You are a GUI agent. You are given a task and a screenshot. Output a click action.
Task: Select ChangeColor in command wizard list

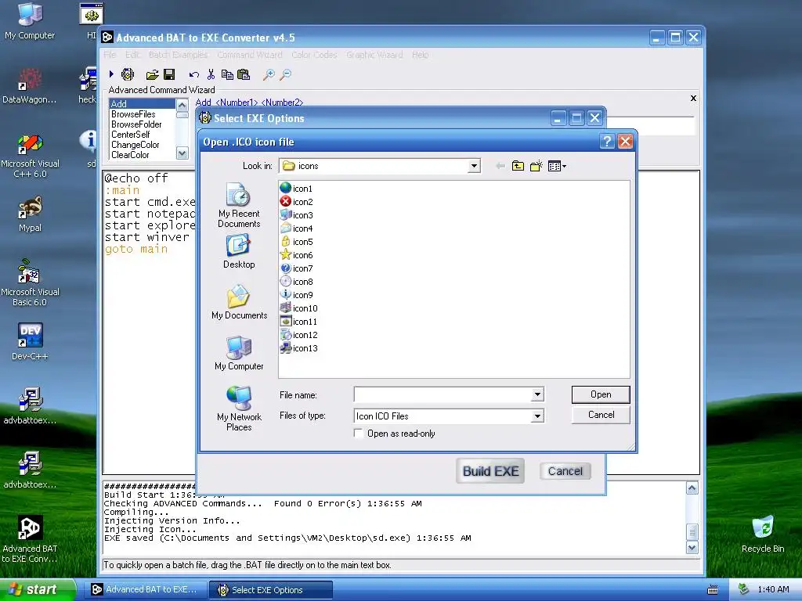pyautogui.click(x=135, y=145)
